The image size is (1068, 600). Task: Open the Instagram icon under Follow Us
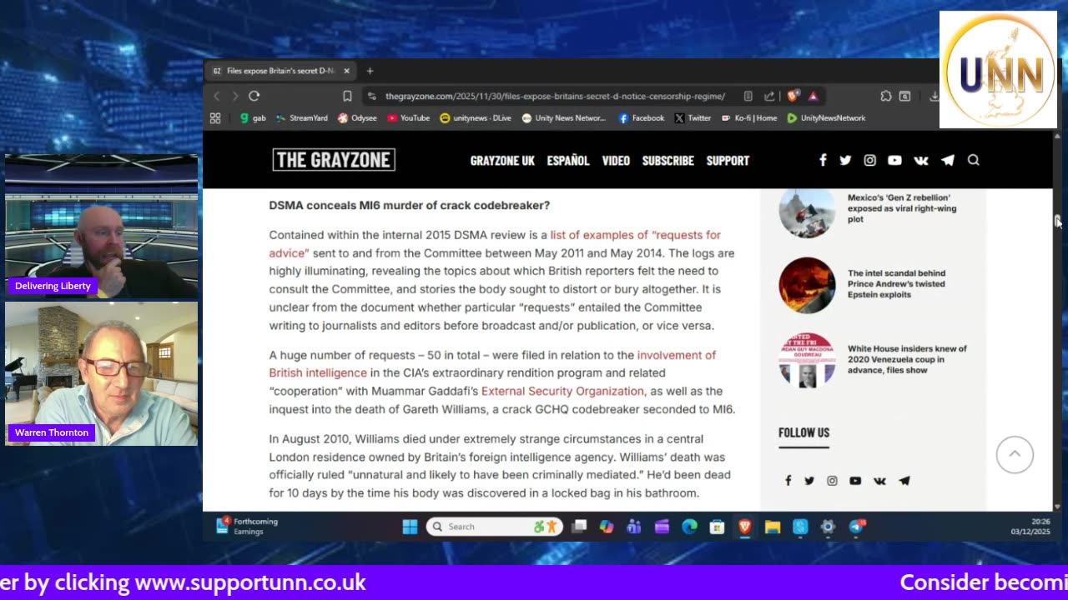[832, 481]
